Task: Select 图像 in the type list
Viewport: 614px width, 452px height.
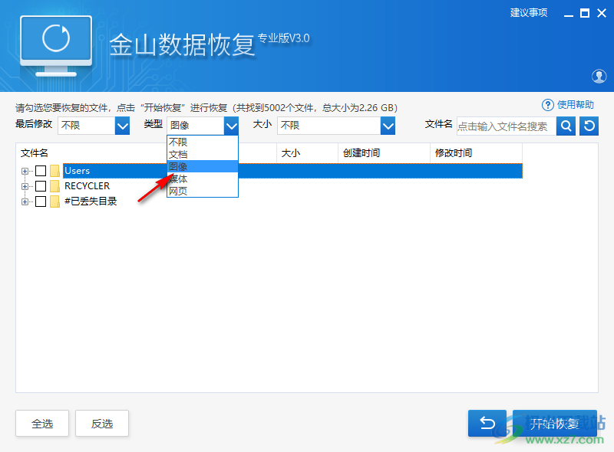Action: tap(203, 166)
